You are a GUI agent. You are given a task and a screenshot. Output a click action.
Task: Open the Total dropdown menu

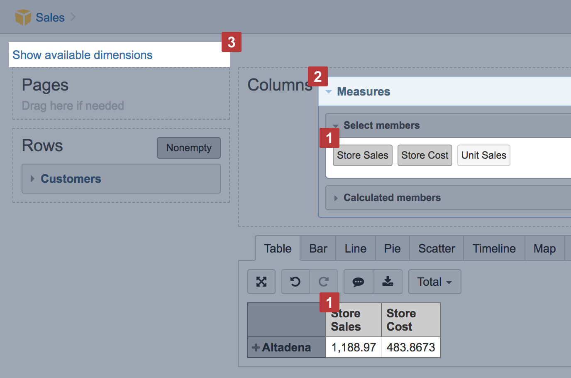click(x=434, y=282)
